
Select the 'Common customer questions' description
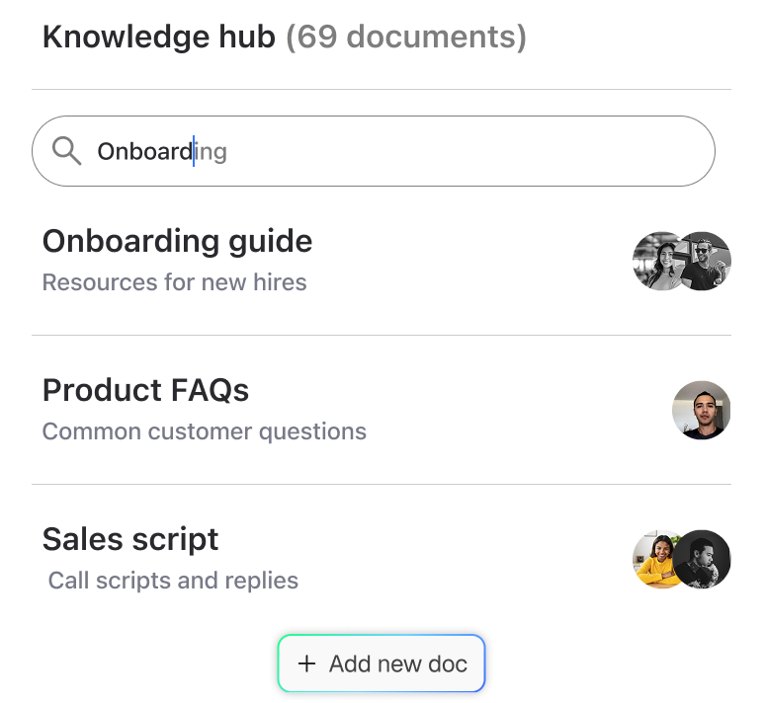(x=204, y=431)
